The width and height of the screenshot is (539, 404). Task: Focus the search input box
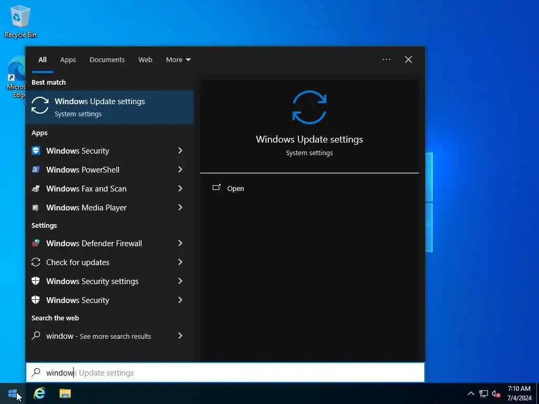click(x=225, y=372)
